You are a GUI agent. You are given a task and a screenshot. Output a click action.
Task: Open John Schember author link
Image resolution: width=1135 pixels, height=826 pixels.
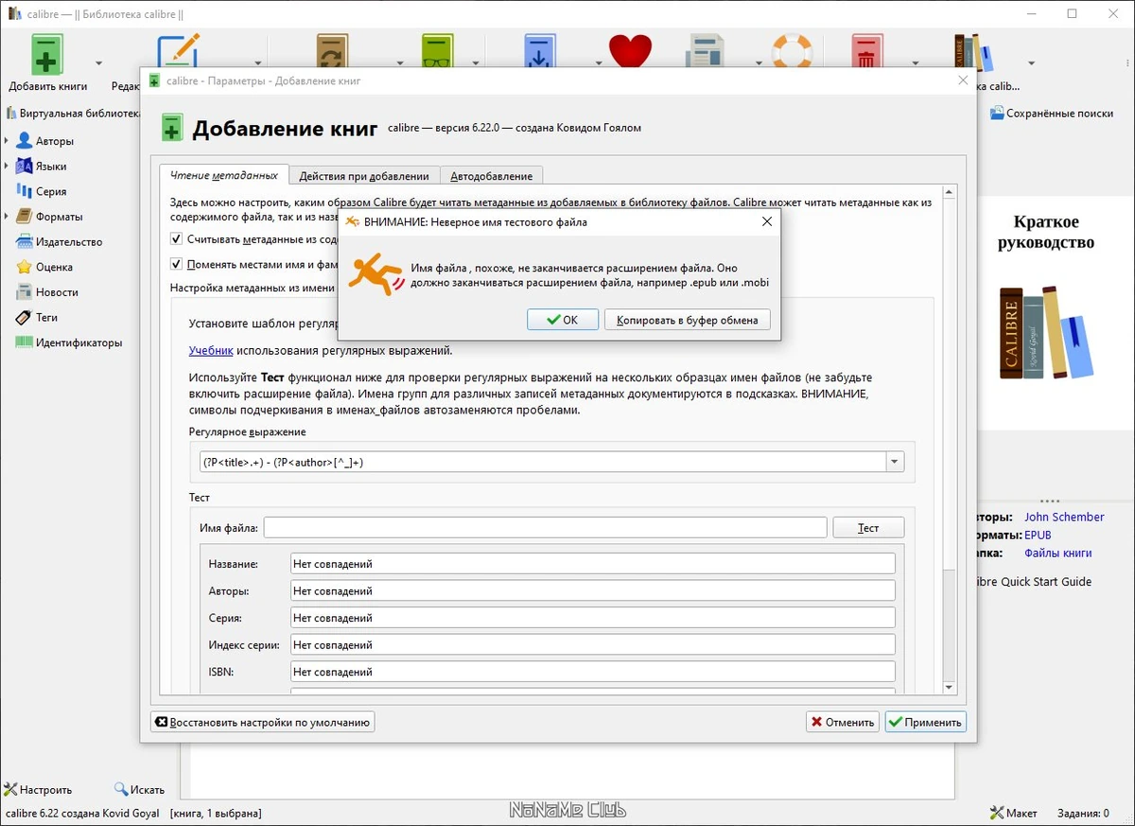tap(1064, 517)
